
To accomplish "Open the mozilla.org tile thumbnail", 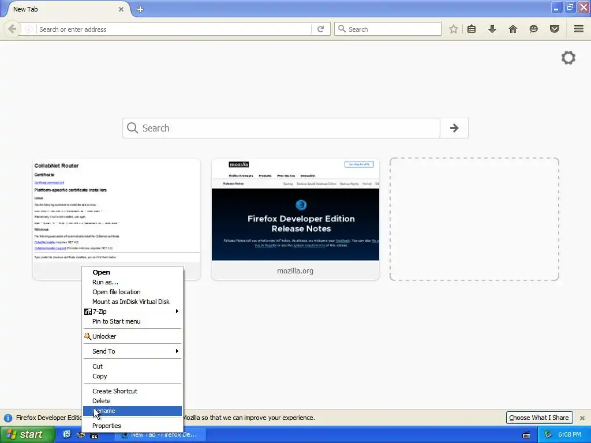I will click(x=295, y=210).
